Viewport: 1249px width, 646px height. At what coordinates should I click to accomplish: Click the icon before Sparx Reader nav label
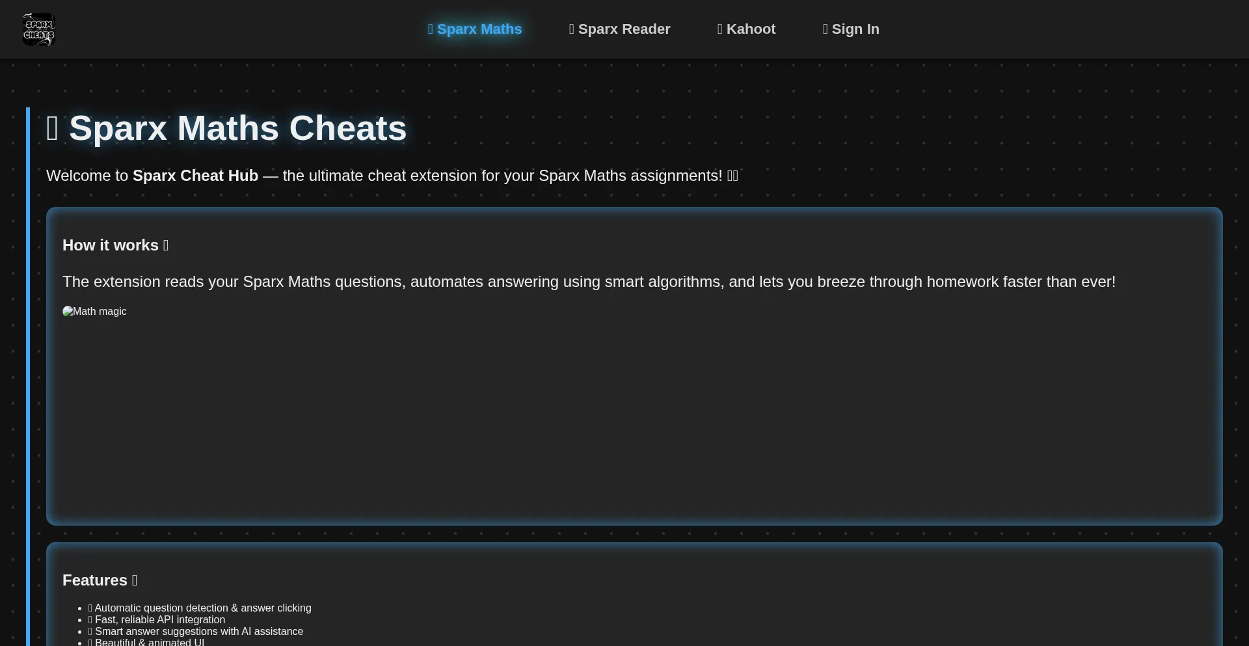(x=572, y=29)
